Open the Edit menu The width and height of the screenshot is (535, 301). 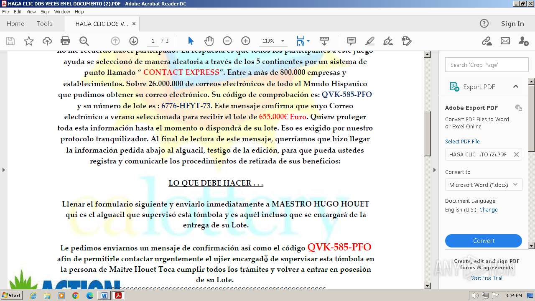click(x=18, y=12)
